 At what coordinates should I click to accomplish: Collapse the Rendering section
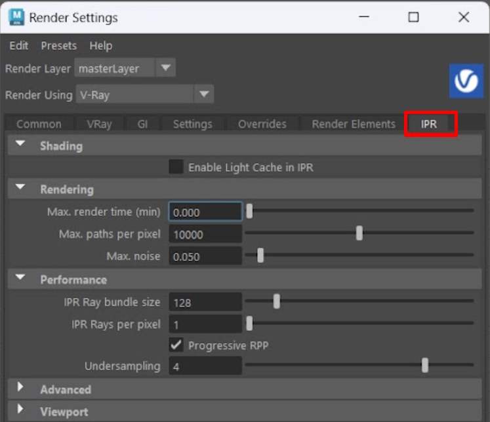pyautogui.click(x=20, y=187)
